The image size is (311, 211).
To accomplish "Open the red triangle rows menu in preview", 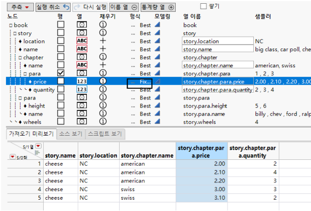I will pyautogui.click(x=12, y=157).
